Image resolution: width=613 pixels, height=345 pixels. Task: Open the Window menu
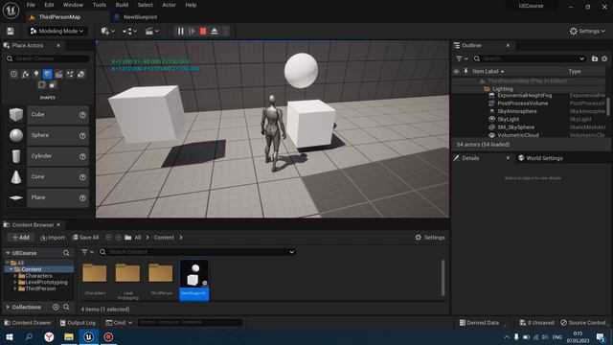pyautogui.click(x=73, y=5)
